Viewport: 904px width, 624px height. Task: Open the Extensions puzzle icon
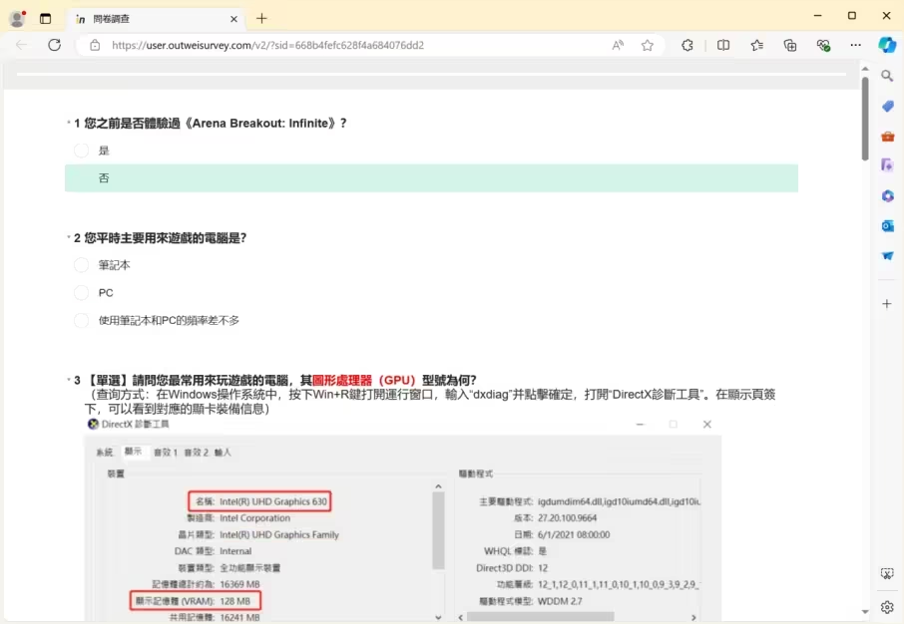coord(687,45)
